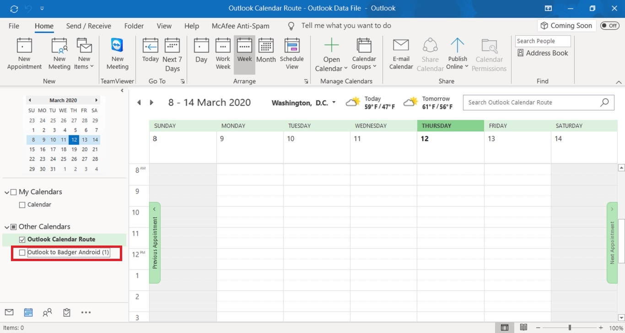Toggle the Coming Soon Off switch
Image resolution: width=625 pixels, height=333 pixels.
(609, 26)
